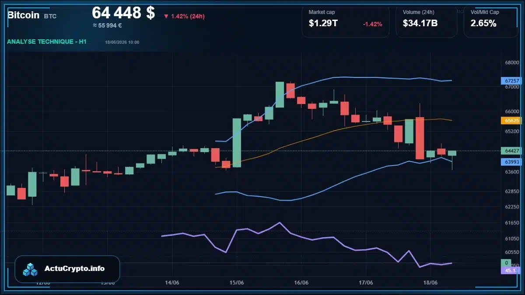Screen dimensions: 525x295
Task: Click the 15/06 date axis label
Action: pyautogui.click(x=237, y=283)
